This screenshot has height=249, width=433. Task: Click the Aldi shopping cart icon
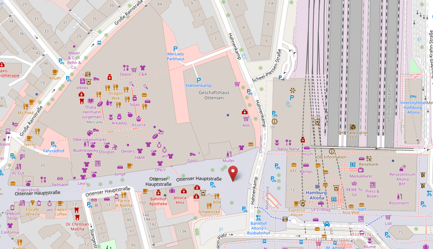246,119
